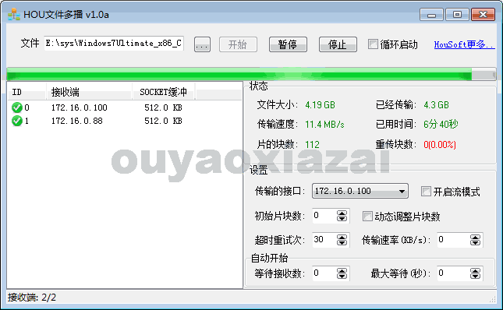Increase 初始片块数 with up arrow
Screen dimensions: 503x310
pyautogui.click(x=342, y=213)
